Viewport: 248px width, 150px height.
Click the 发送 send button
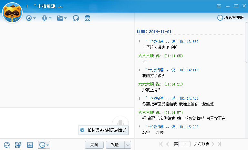[115, 145]
